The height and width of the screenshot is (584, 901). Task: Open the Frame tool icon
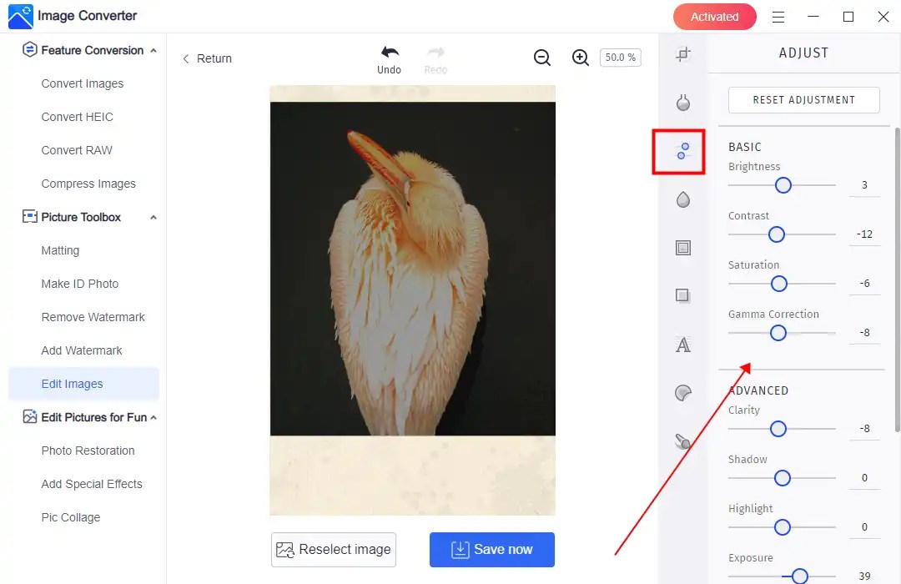[x=682, y=247]
